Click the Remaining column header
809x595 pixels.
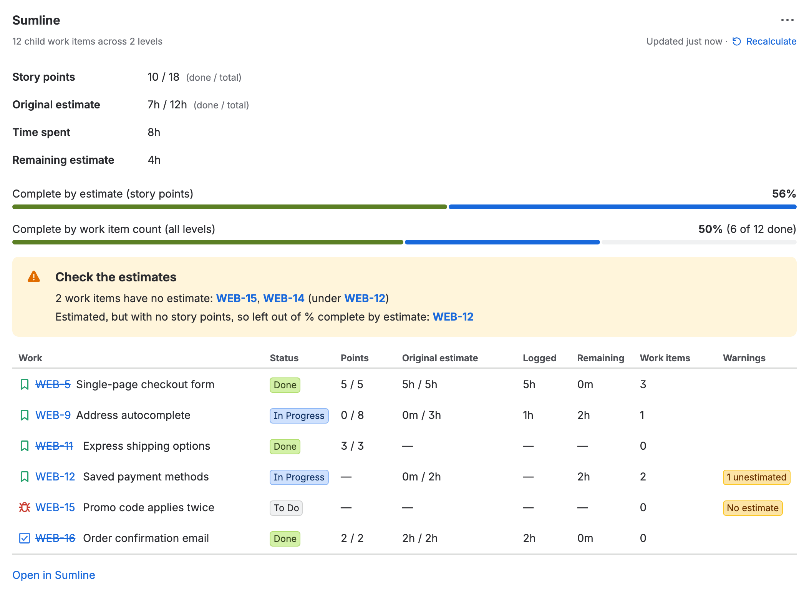[x=600, y=358]
